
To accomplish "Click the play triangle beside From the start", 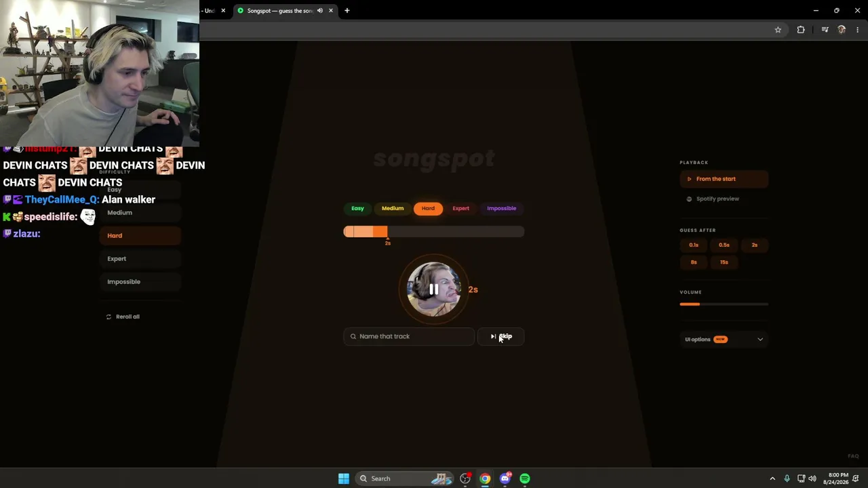I will (689, 179).
